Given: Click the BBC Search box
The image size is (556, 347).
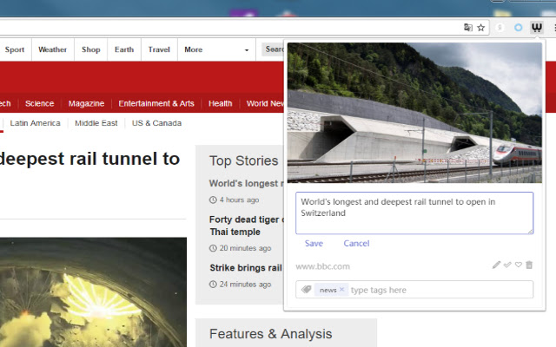Looking at the screenshot, I should click(273, 49).
